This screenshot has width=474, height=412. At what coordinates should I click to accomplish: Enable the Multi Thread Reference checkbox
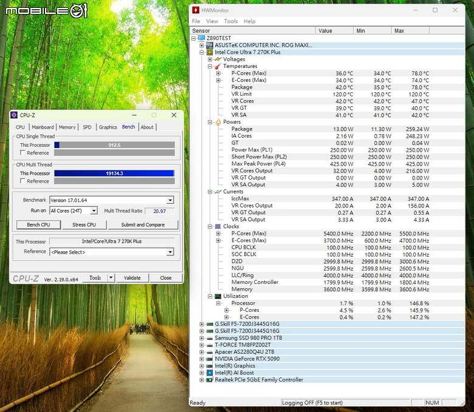[x=22, y=181]
